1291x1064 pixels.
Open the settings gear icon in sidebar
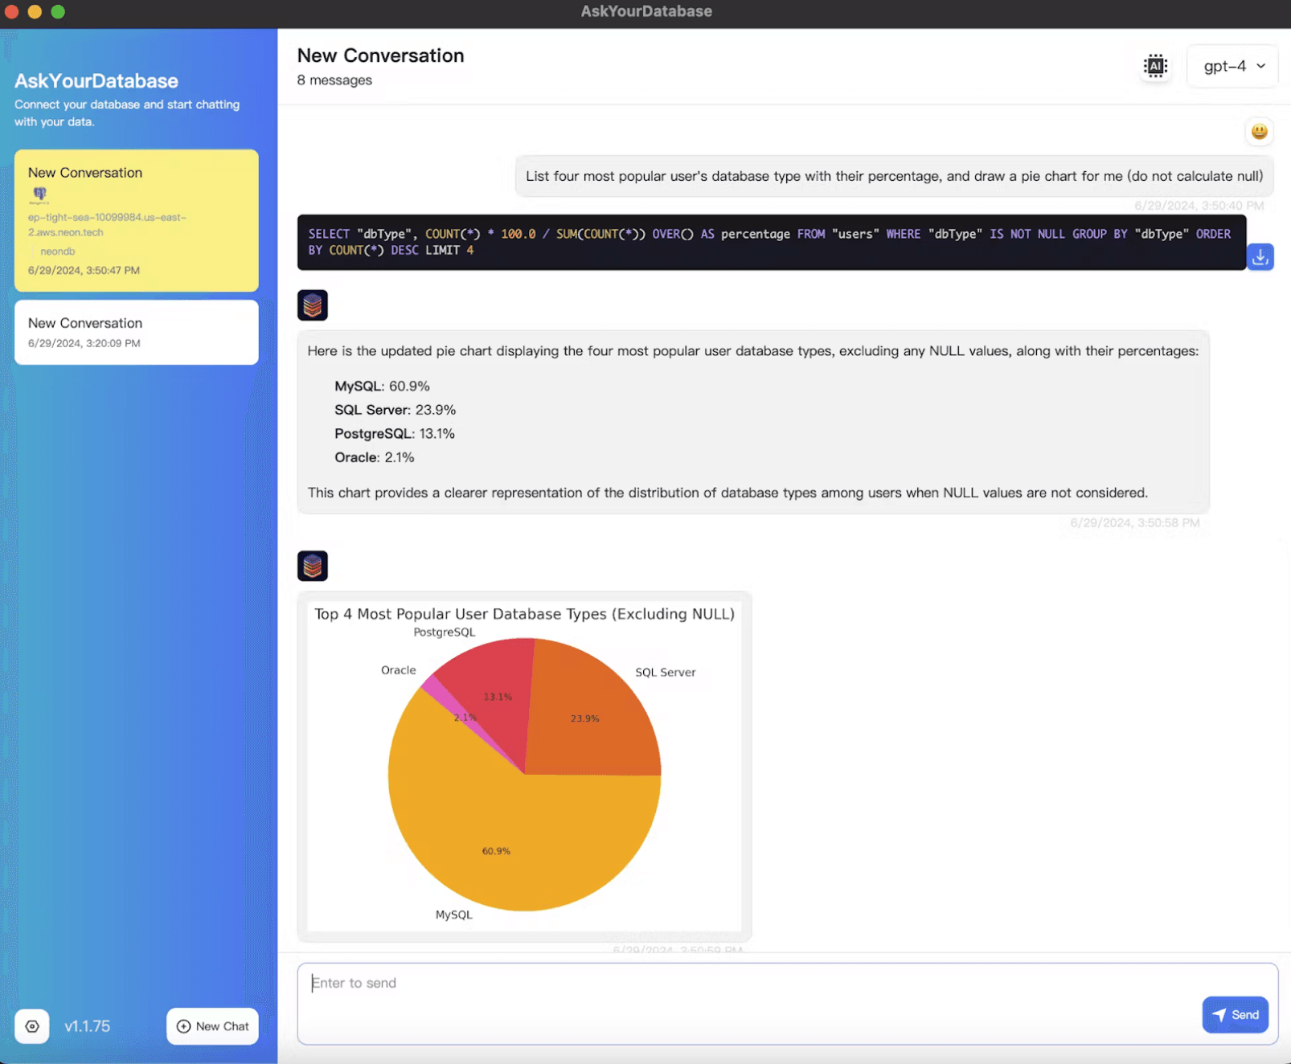32,1026
